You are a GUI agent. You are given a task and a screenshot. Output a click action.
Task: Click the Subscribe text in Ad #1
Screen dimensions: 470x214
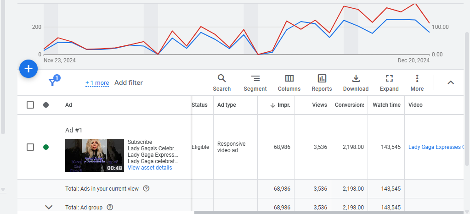140,142
